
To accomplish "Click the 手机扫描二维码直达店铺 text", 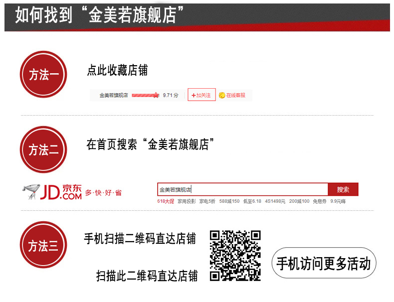I will click(140, 239).
